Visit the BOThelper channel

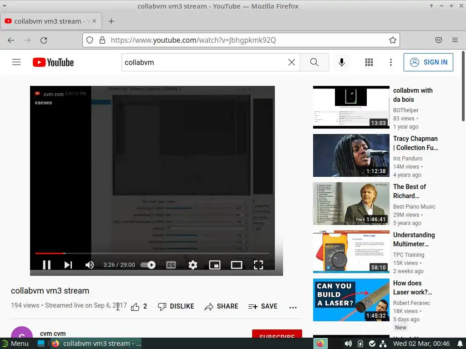(405, 110)
